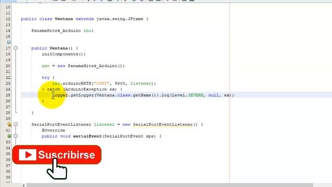Place cursor on 'Ventana' in class declaration
The width and height of the screenshot is (332, 187).
pos(64,19)
